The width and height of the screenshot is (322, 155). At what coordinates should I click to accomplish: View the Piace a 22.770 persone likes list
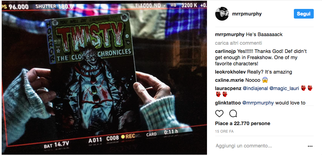pos(242,123)
